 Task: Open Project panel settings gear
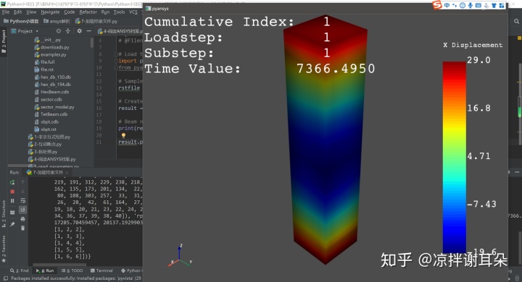pos(79,31)
